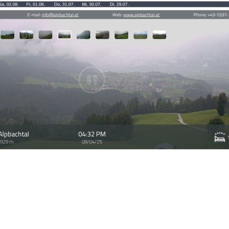
Task: Select the Fr, 01.08. date tab
Action: click(36, 4)
